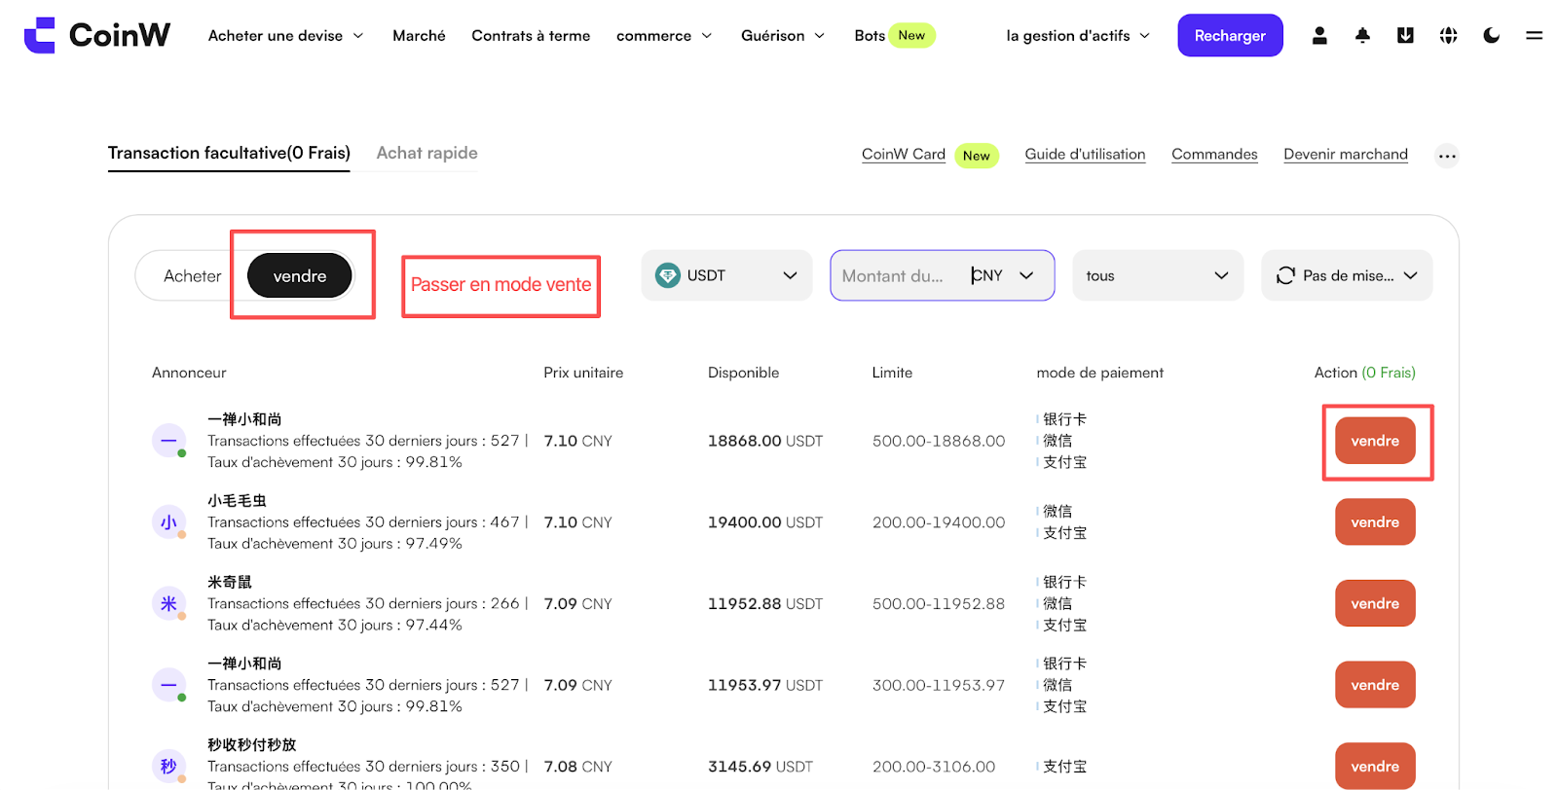Image resolution: width=1558 pixels, height=790 pixels.
Task: Open the Commandes link
Action: click(x=1214, y=154)
